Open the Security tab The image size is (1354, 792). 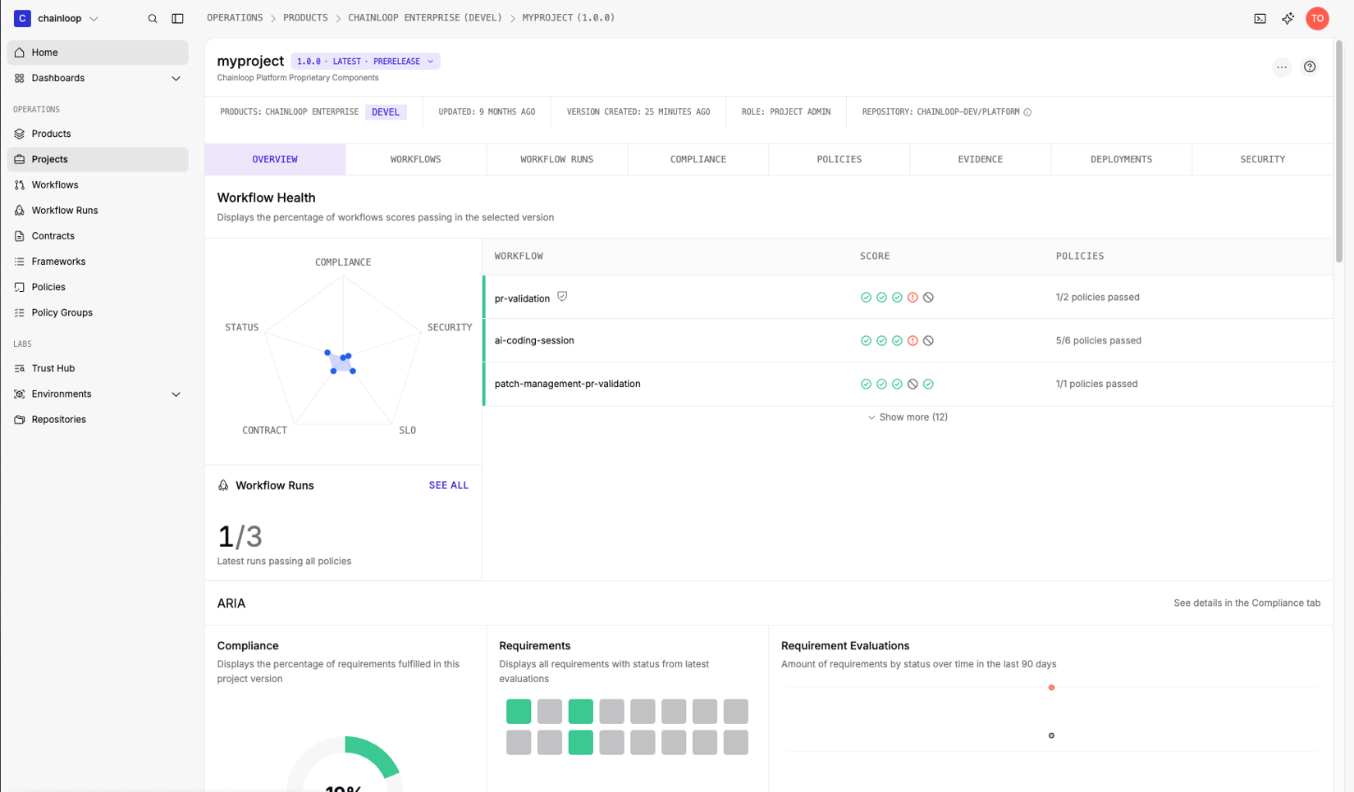coord(1262,159)
